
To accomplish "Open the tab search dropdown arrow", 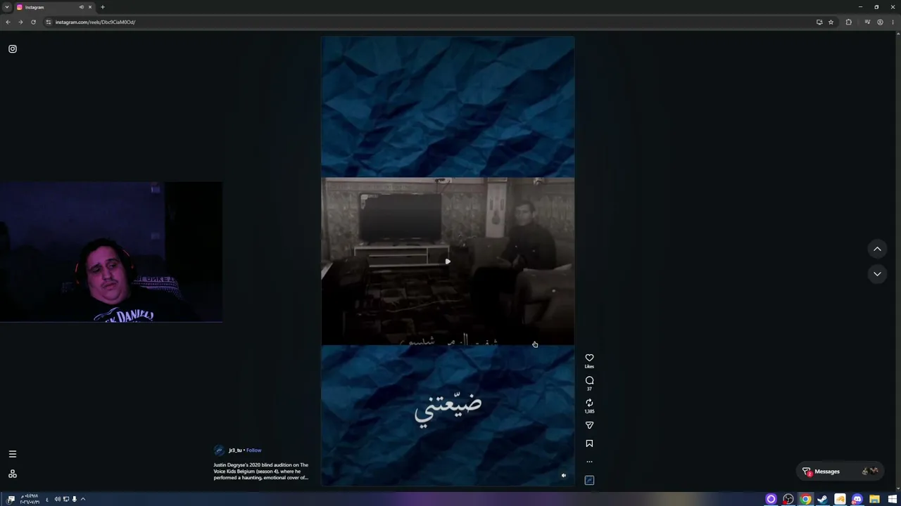I will (x=7, y=7).
